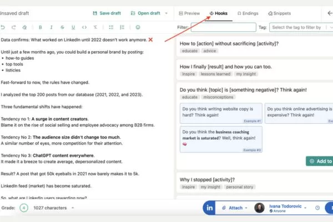Click the 'personal story' tag
Image resolution: width=333 pixels, height=222 pixels.
(240, 187)
